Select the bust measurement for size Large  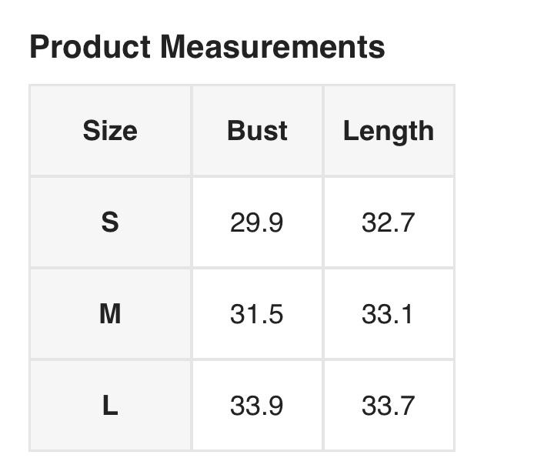[x=257, y=406]
